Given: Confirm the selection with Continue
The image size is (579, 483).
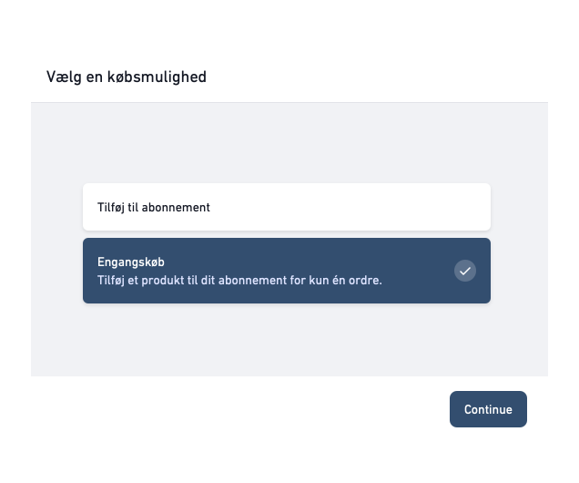Looking at the screenshot, I should point(488,409).
